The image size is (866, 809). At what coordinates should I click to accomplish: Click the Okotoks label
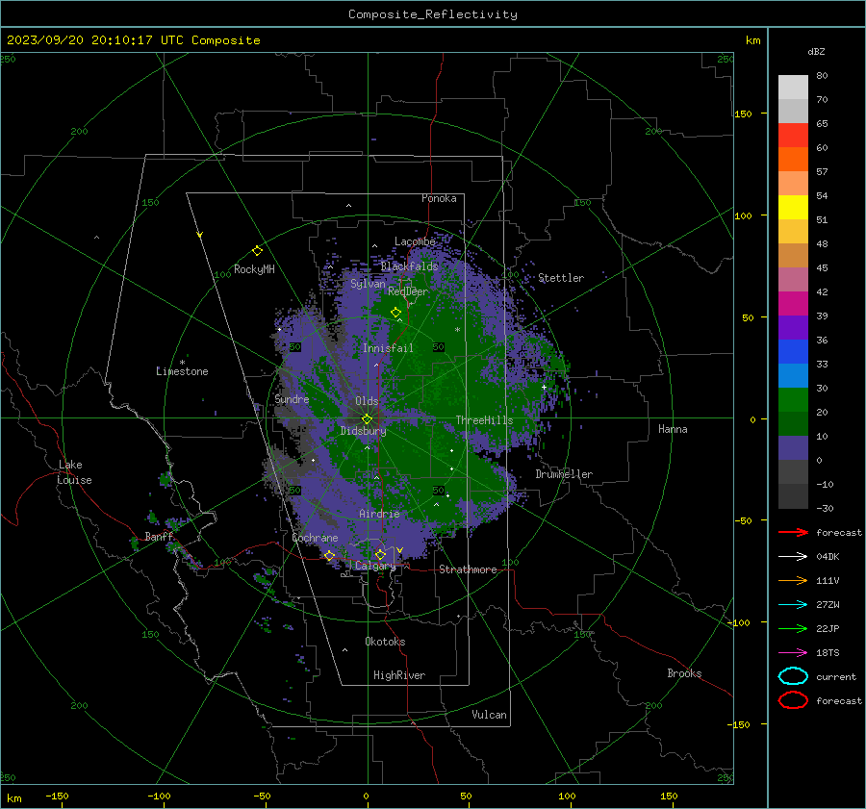[385, 642]
